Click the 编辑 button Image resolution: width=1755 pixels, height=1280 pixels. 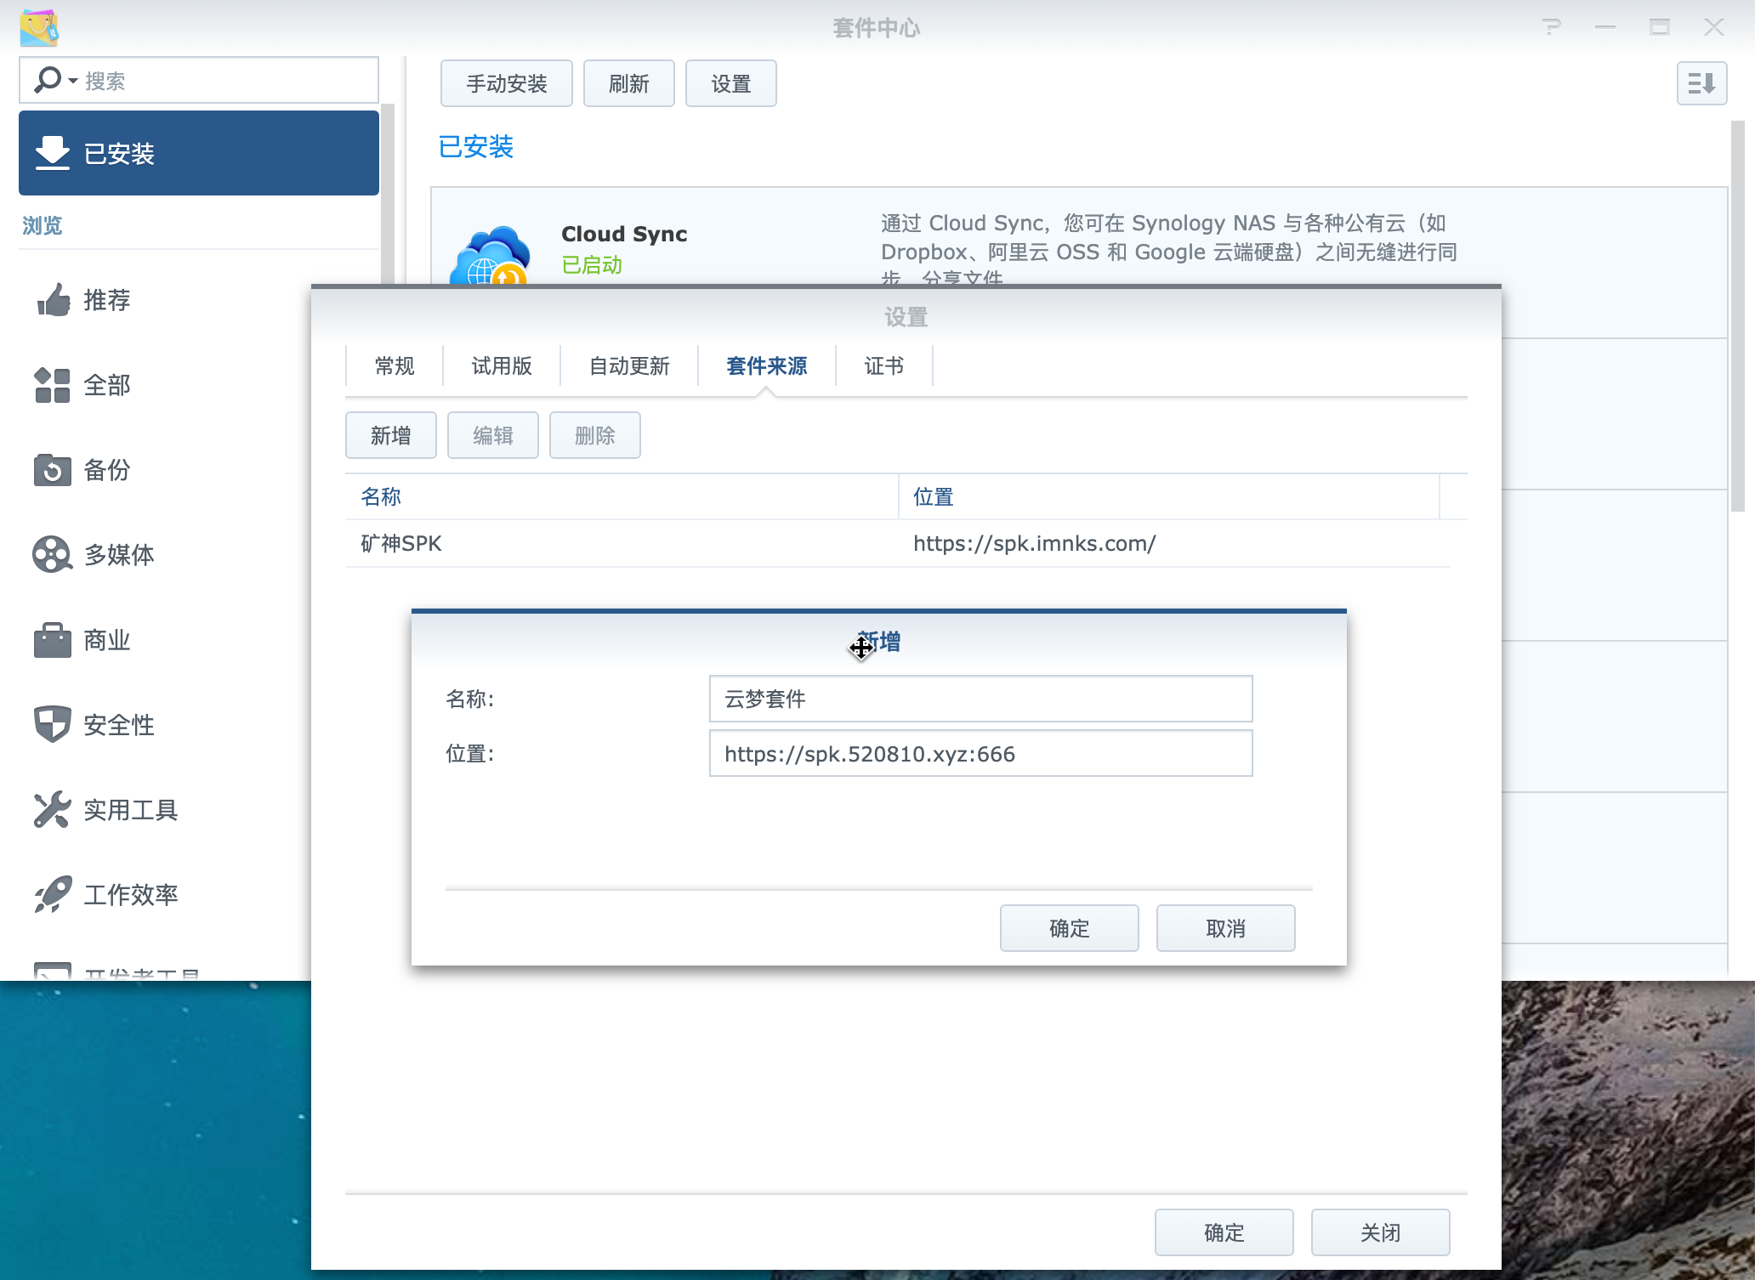[493, 435]
